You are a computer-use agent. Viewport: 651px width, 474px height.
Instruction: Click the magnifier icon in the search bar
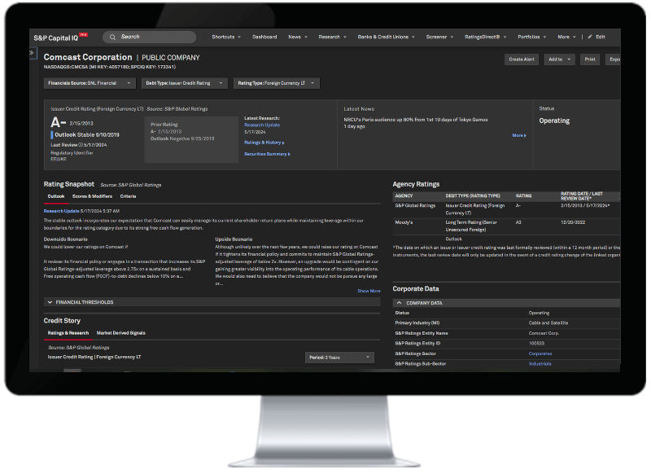click(112, 37)
